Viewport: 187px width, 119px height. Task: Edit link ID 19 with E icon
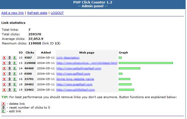[x=15, y=90]
